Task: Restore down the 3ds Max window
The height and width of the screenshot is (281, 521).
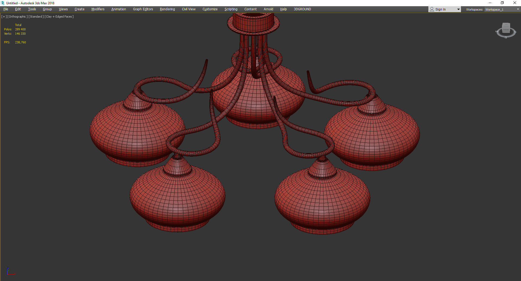Action: tap(502, 3)
